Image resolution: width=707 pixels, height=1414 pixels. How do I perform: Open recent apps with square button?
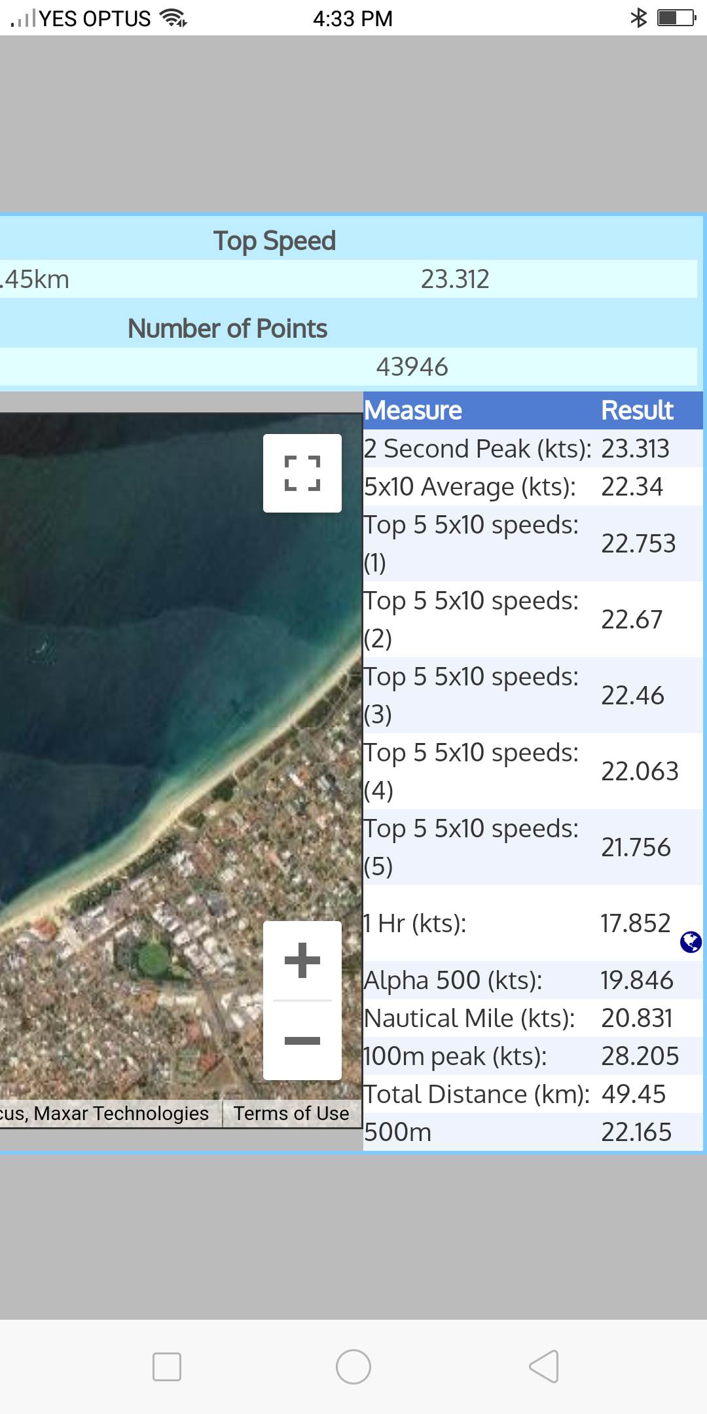[x=166, y=1366]
